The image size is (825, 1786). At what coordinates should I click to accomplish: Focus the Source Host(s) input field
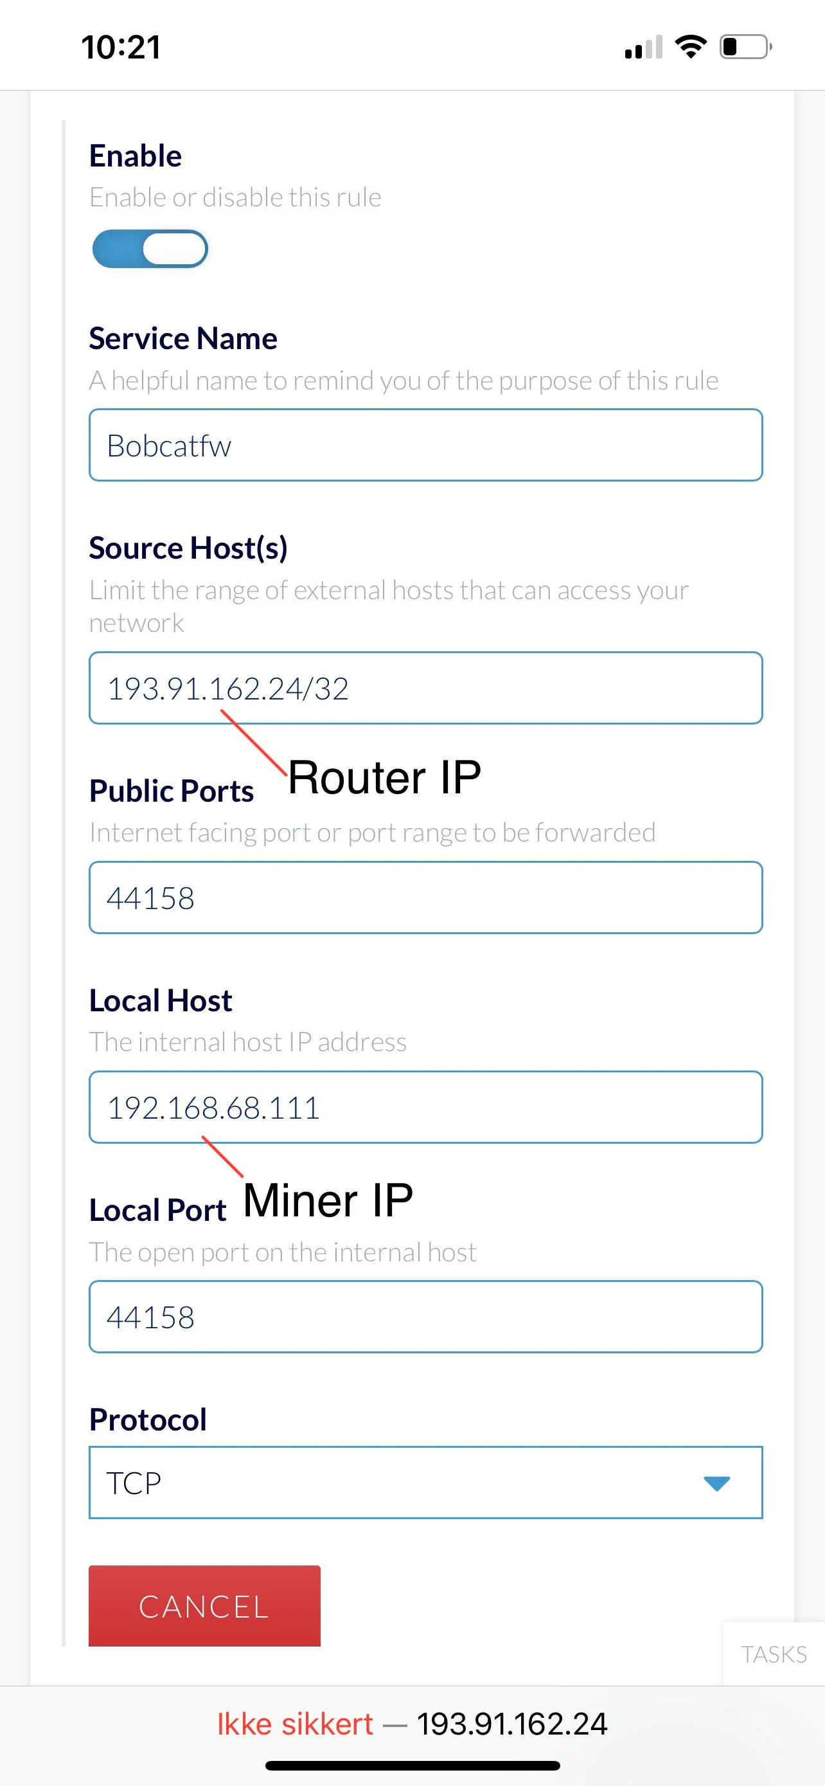tap(425, 688)
